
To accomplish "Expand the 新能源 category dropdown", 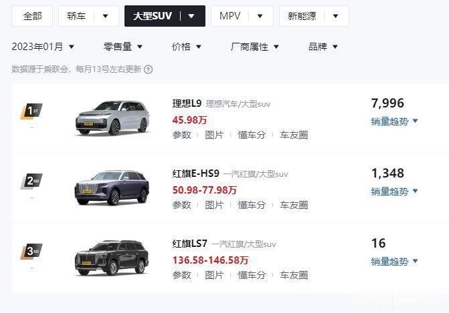I will tap(313, 15).
